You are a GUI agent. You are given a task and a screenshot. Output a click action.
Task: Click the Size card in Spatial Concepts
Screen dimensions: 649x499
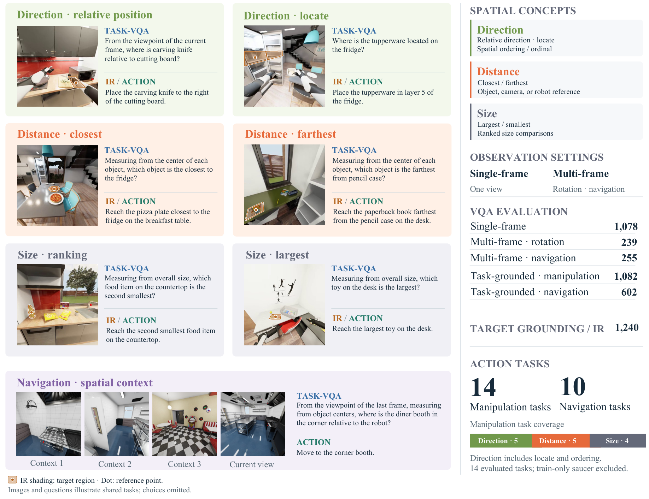click(556, 121)
